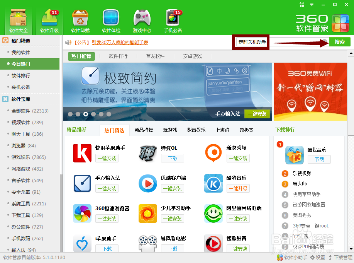Viewport: 354px width, 263px height.
Task: Click the main scrollbar down arrow
Action: click(351, 249)
